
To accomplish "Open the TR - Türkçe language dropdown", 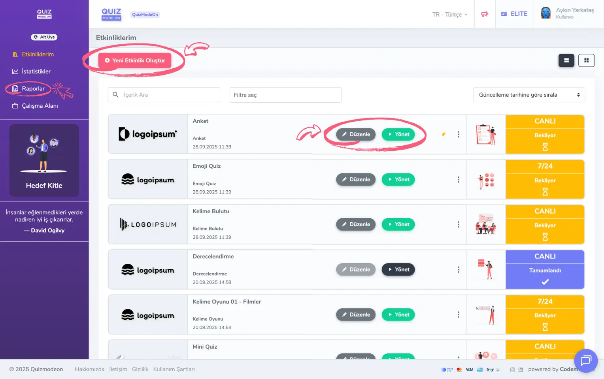I will click(449, 14).
